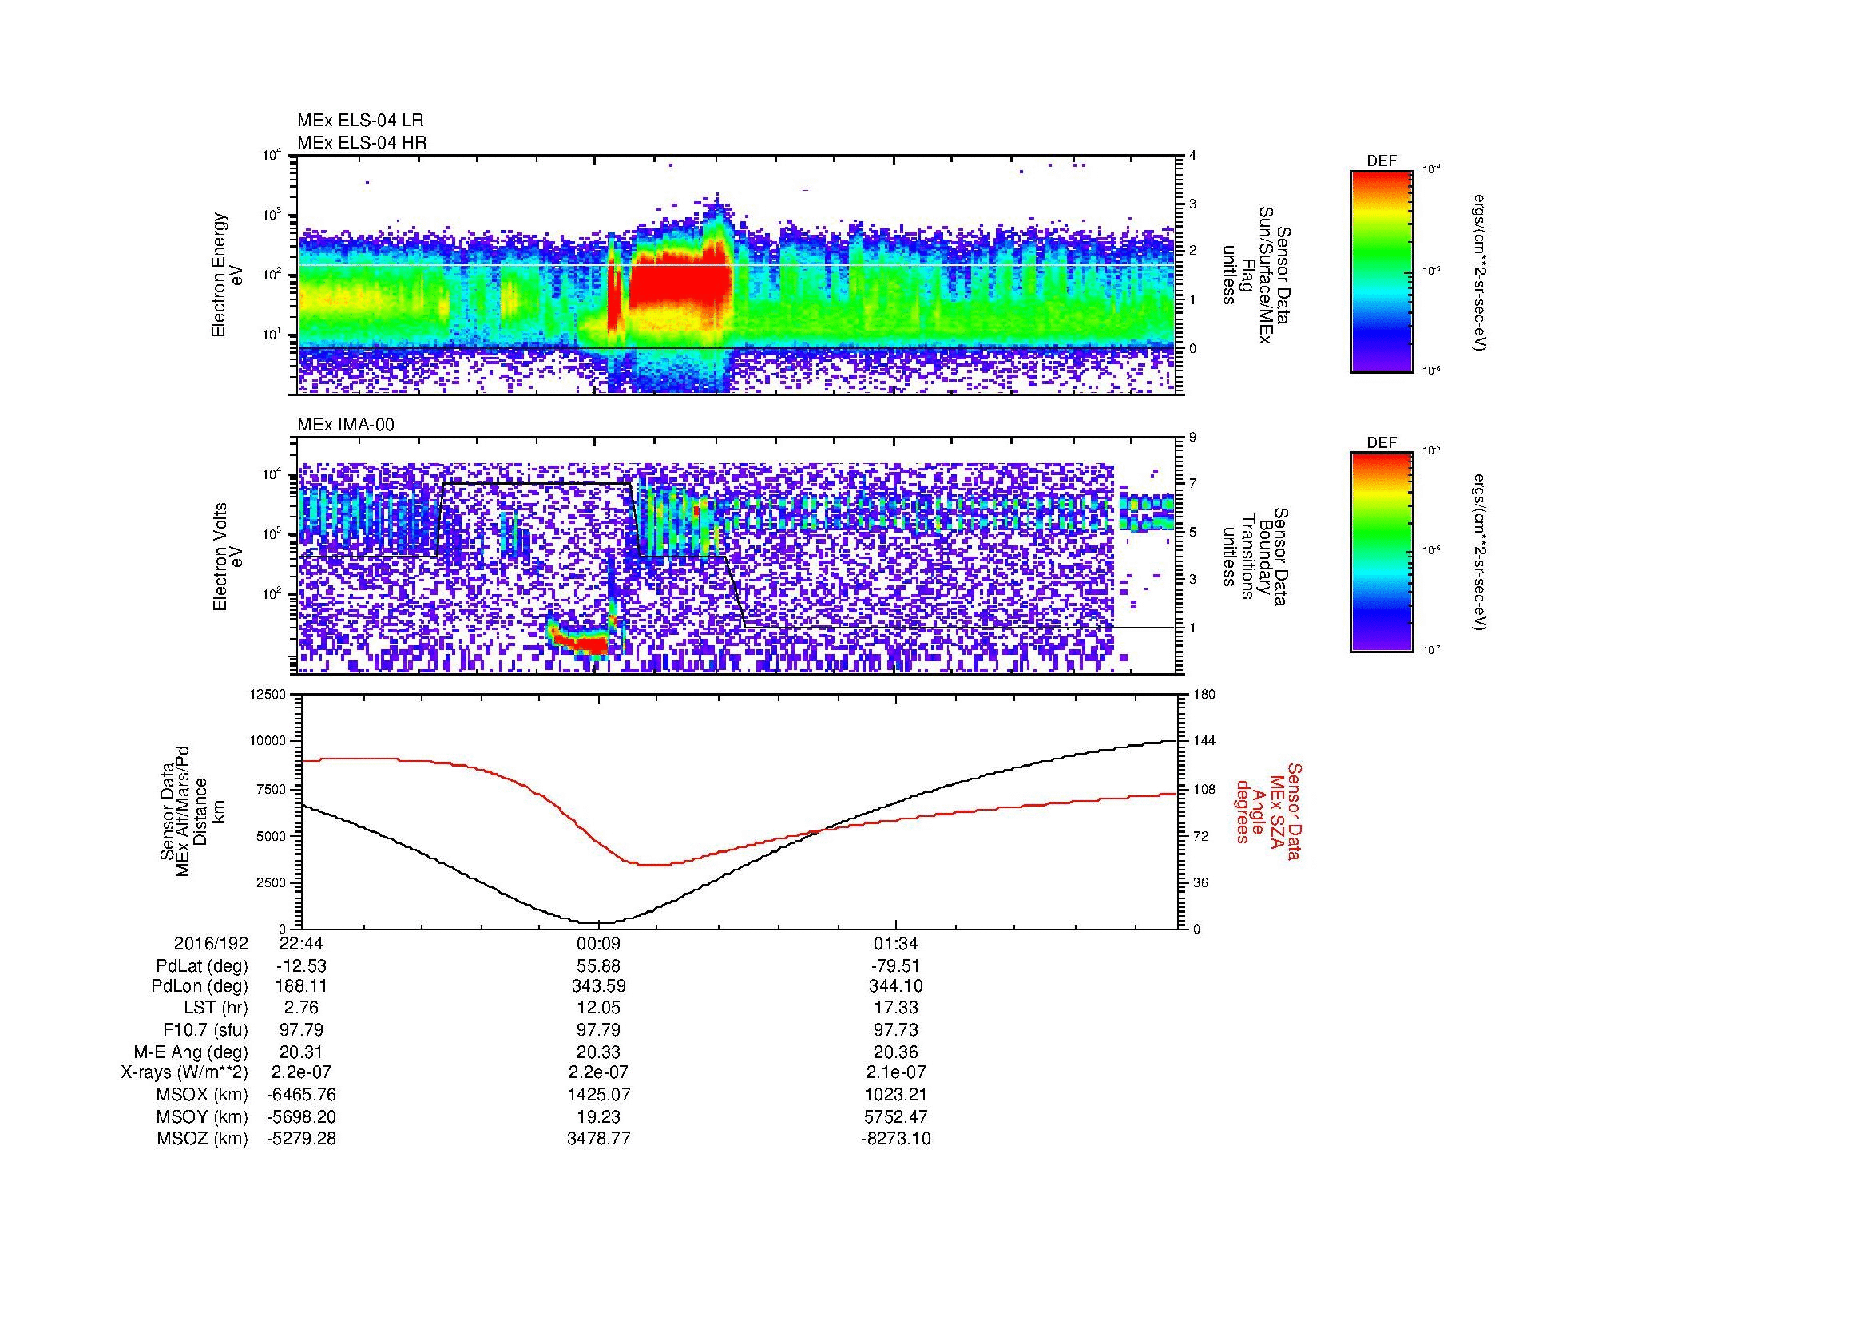Click the 'PdLat (deg)' row label

pos(202,966)
